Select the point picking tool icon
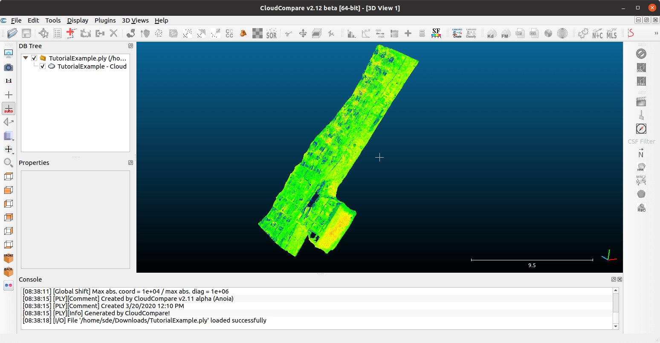Image resolution: width=660 pixels, height=343 pixels. click(x=43, y=33)
